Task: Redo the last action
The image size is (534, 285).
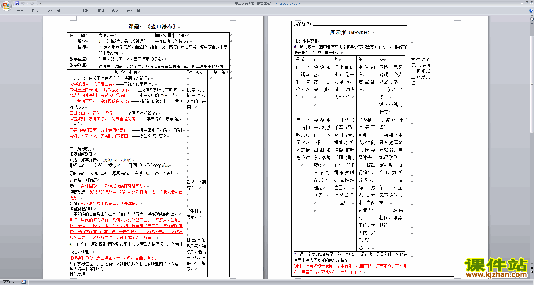Action: tap(32, 3)
